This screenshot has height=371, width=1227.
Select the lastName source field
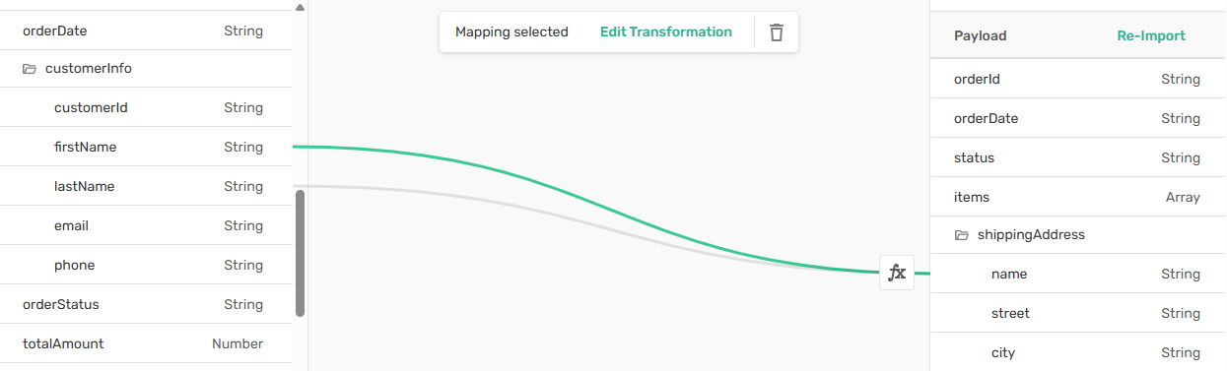tap(147, 186)
